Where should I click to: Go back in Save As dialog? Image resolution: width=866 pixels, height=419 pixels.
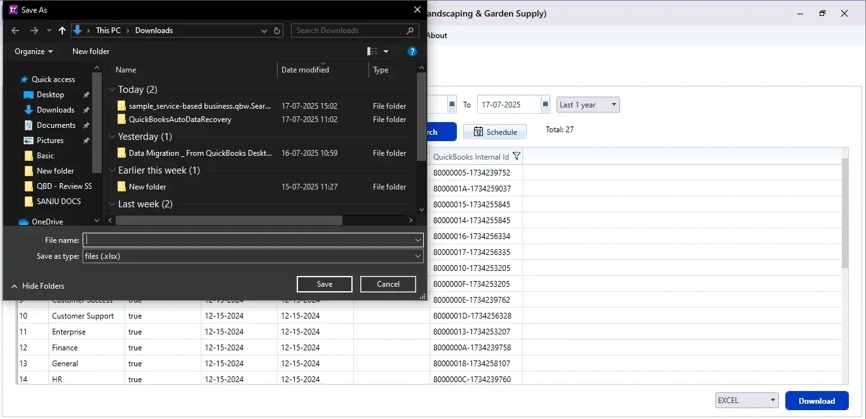point(15,31)
